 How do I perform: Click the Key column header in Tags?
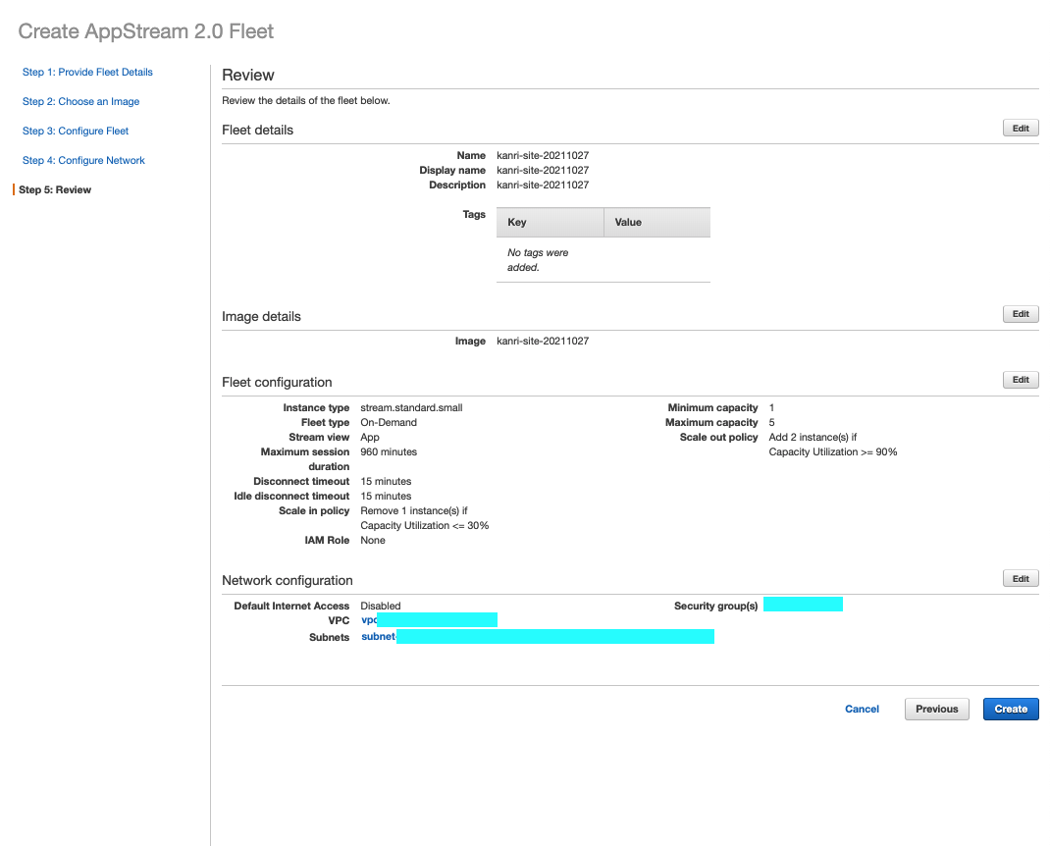coord(550,222)
